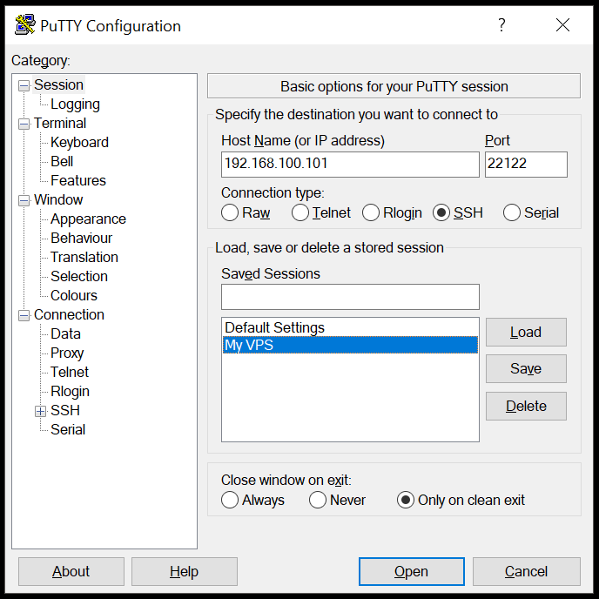Click the Port input field
The width and height of the screenshot is (599, 599).
pyautogui.click(x=526, y=165)
